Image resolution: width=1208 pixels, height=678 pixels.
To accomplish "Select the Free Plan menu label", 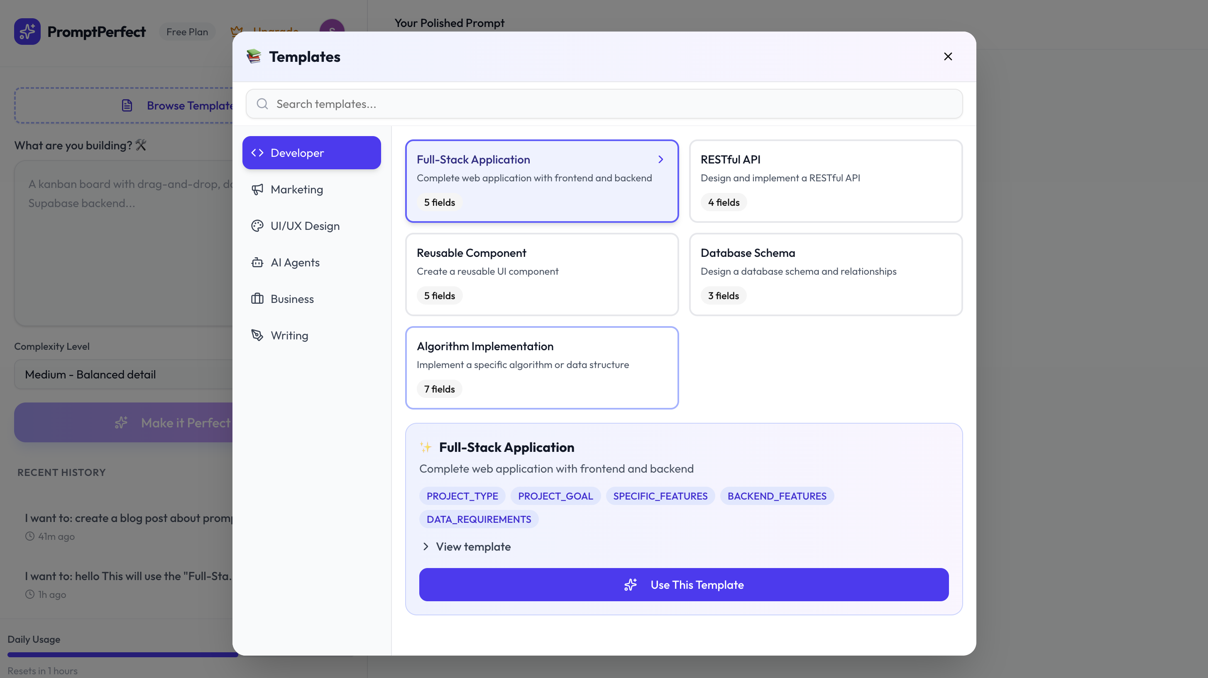I will pos(187,32).
